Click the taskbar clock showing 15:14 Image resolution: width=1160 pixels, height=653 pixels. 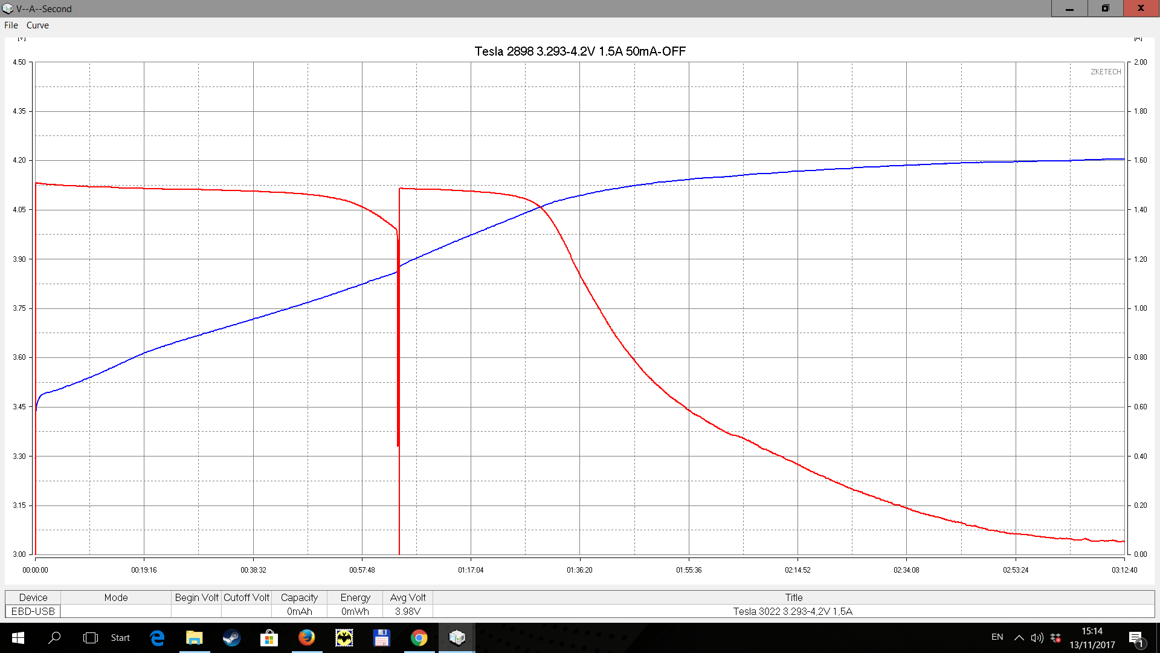(x=1092, y=638)
